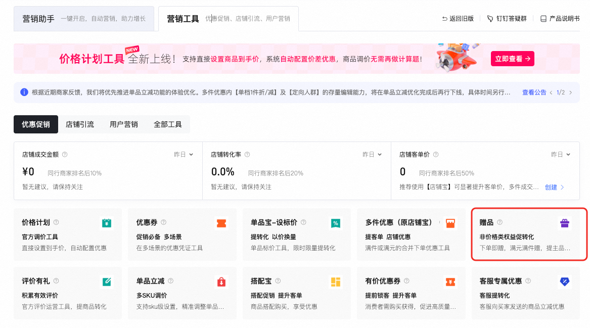Click help icon next to 店铺成交金额
This screenshot has height=328, width=590.
[x=65, y=154]
